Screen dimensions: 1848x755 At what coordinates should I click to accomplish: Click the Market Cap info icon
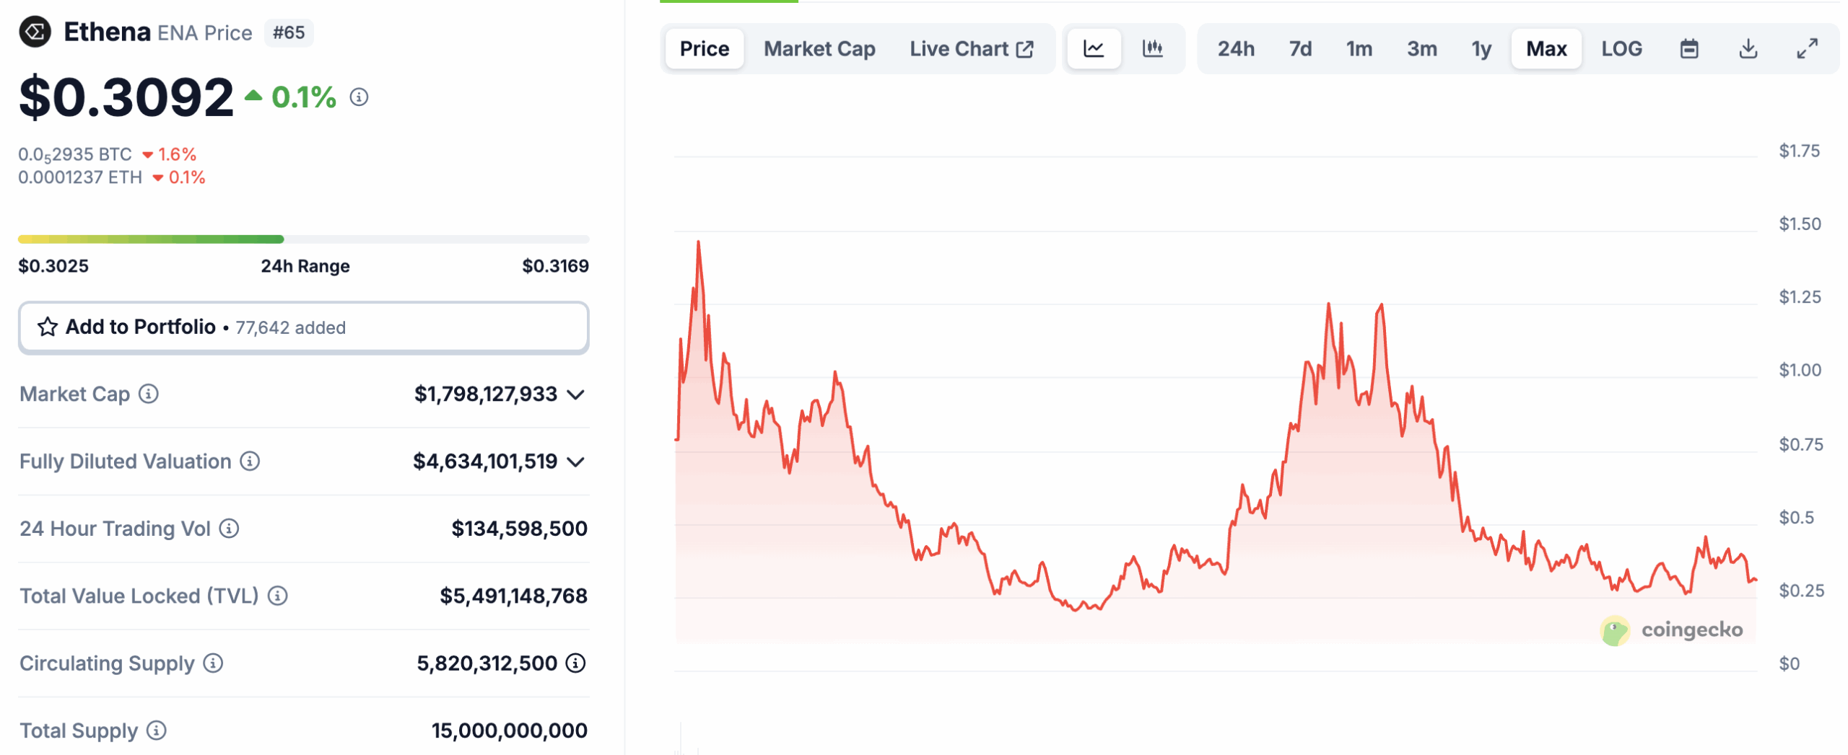point(149,394)
